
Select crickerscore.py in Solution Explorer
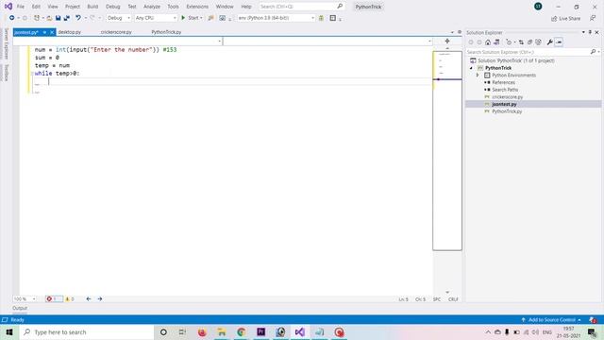508,97
